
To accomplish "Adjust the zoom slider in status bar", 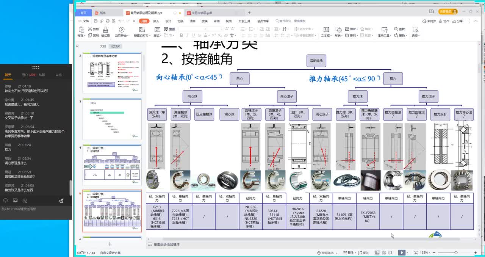I will point(456,252).
